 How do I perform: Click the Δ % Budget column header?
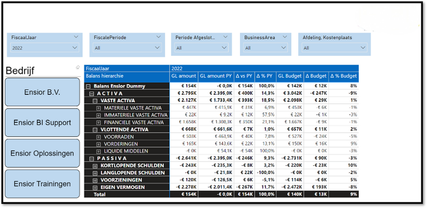pos(344,76)
